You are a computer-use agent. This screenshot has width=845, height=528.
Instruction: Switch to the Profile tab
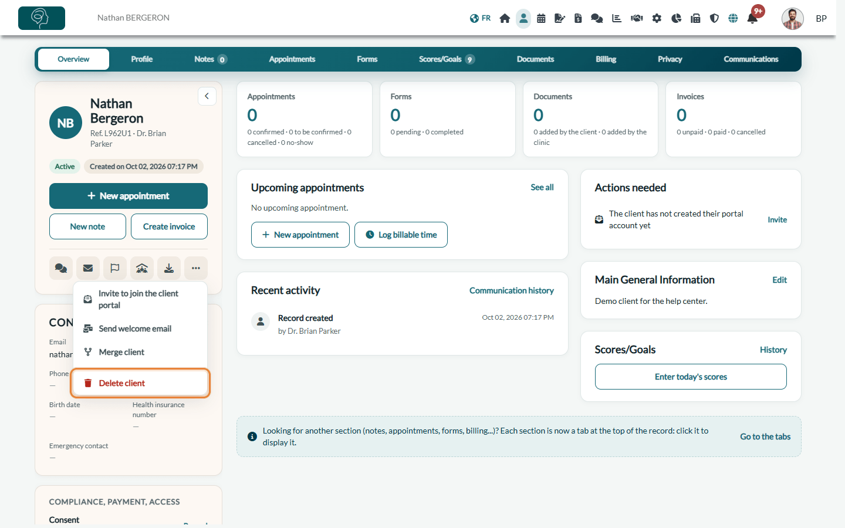(x=142, y=59)
